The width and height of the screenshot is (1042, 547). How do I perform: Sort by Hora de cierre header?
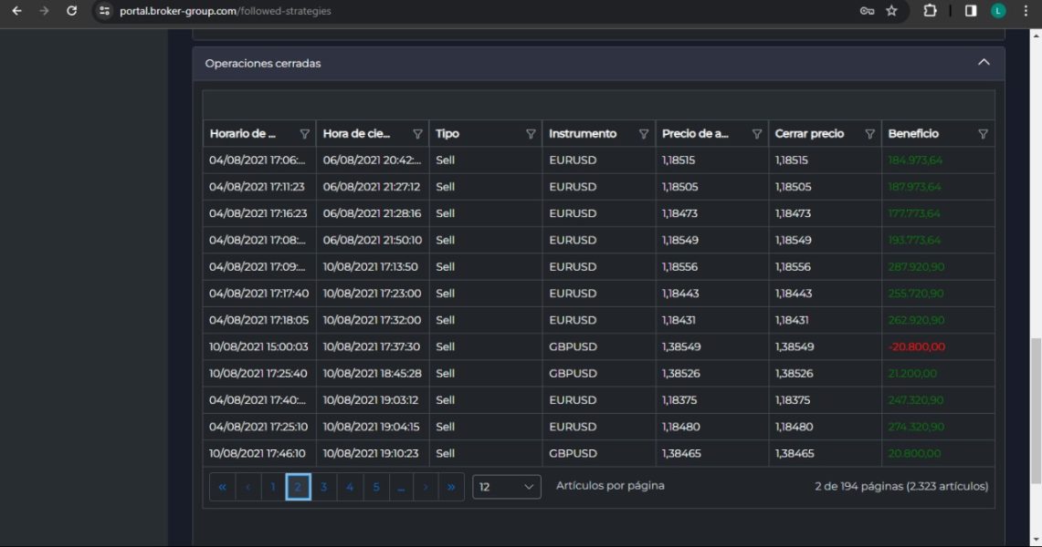356,134
